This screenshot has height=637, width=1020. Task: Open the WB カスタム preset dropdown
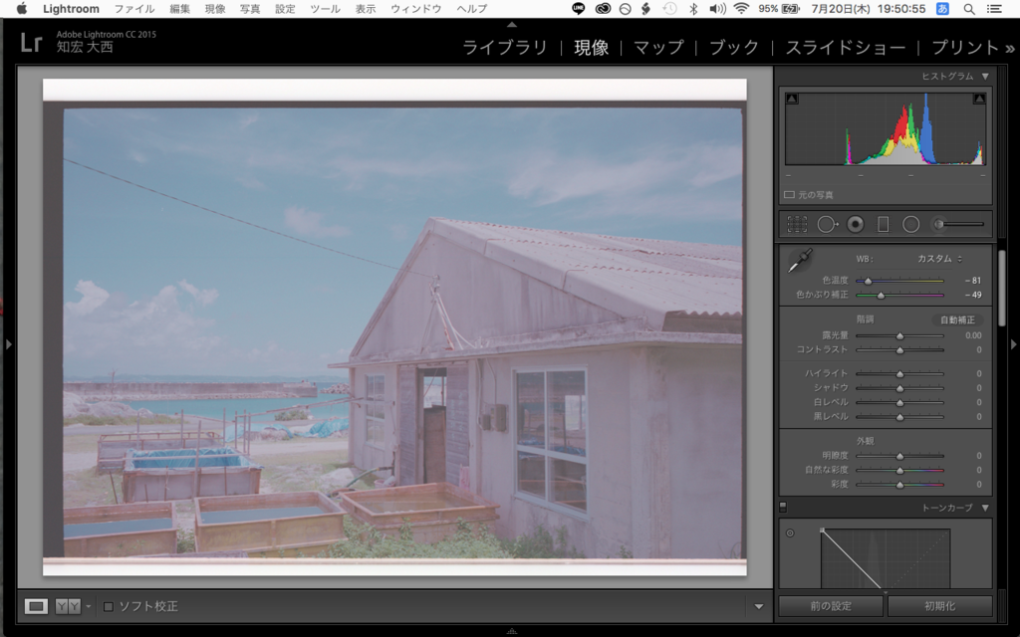tap(939, 259)
